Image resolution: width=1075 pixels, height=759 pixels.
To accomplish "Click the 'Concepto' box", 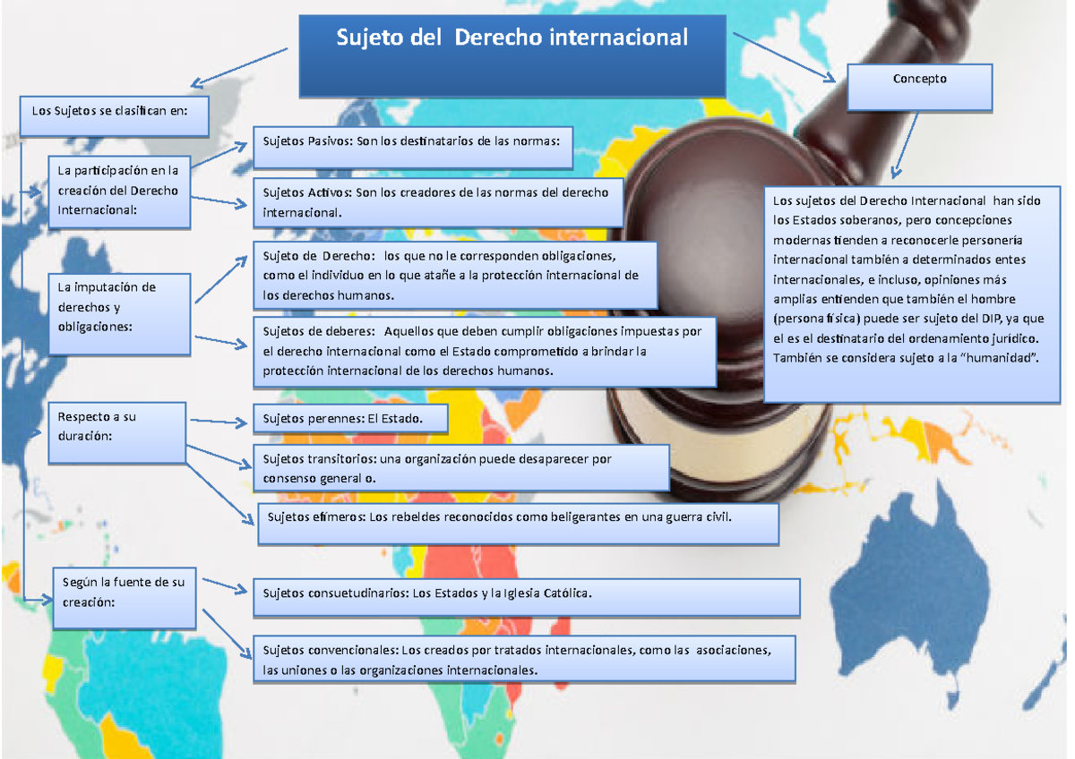I will click(x=920, y=87).
